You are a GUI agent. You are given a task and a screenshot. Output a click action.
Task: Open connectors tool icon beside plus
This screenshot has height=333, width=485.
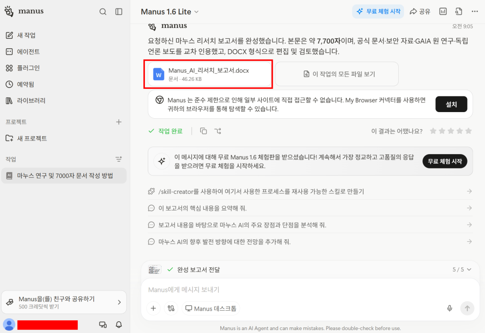click(171, 308)
